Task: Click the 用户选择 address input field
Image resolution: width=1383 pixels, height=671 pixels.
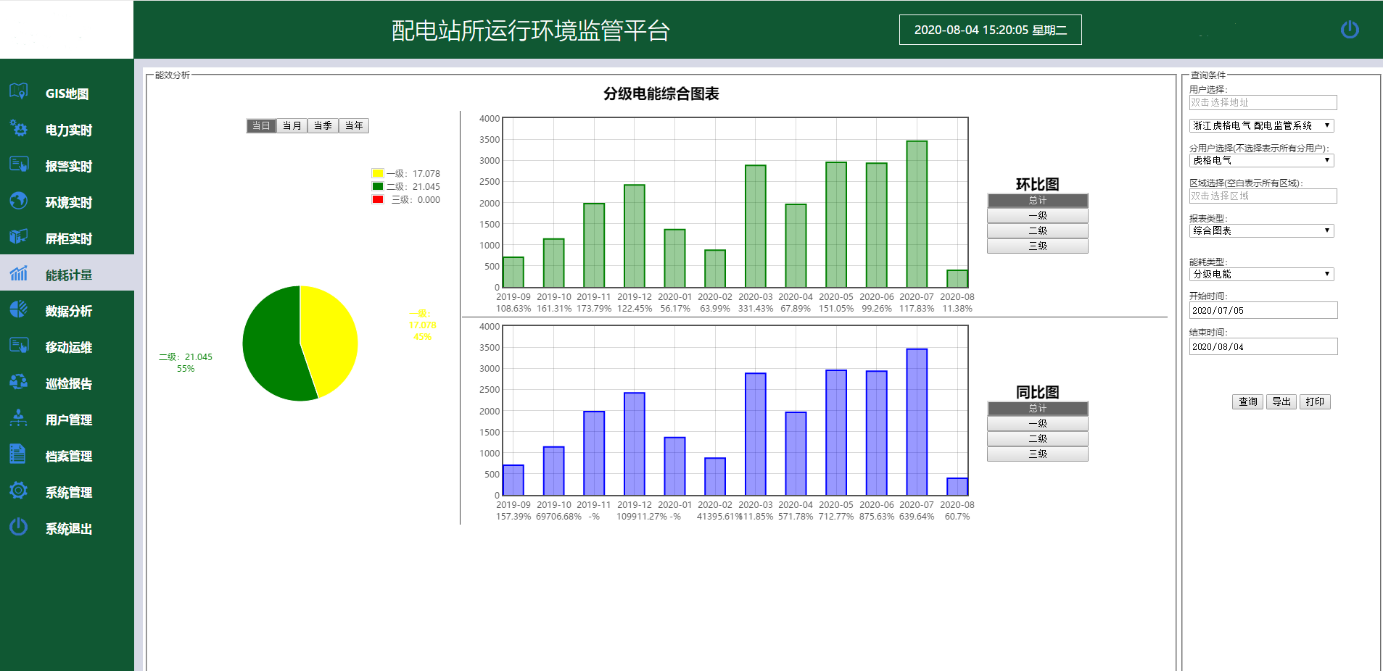Action: pyautogui.click(x=1263, y=103)
